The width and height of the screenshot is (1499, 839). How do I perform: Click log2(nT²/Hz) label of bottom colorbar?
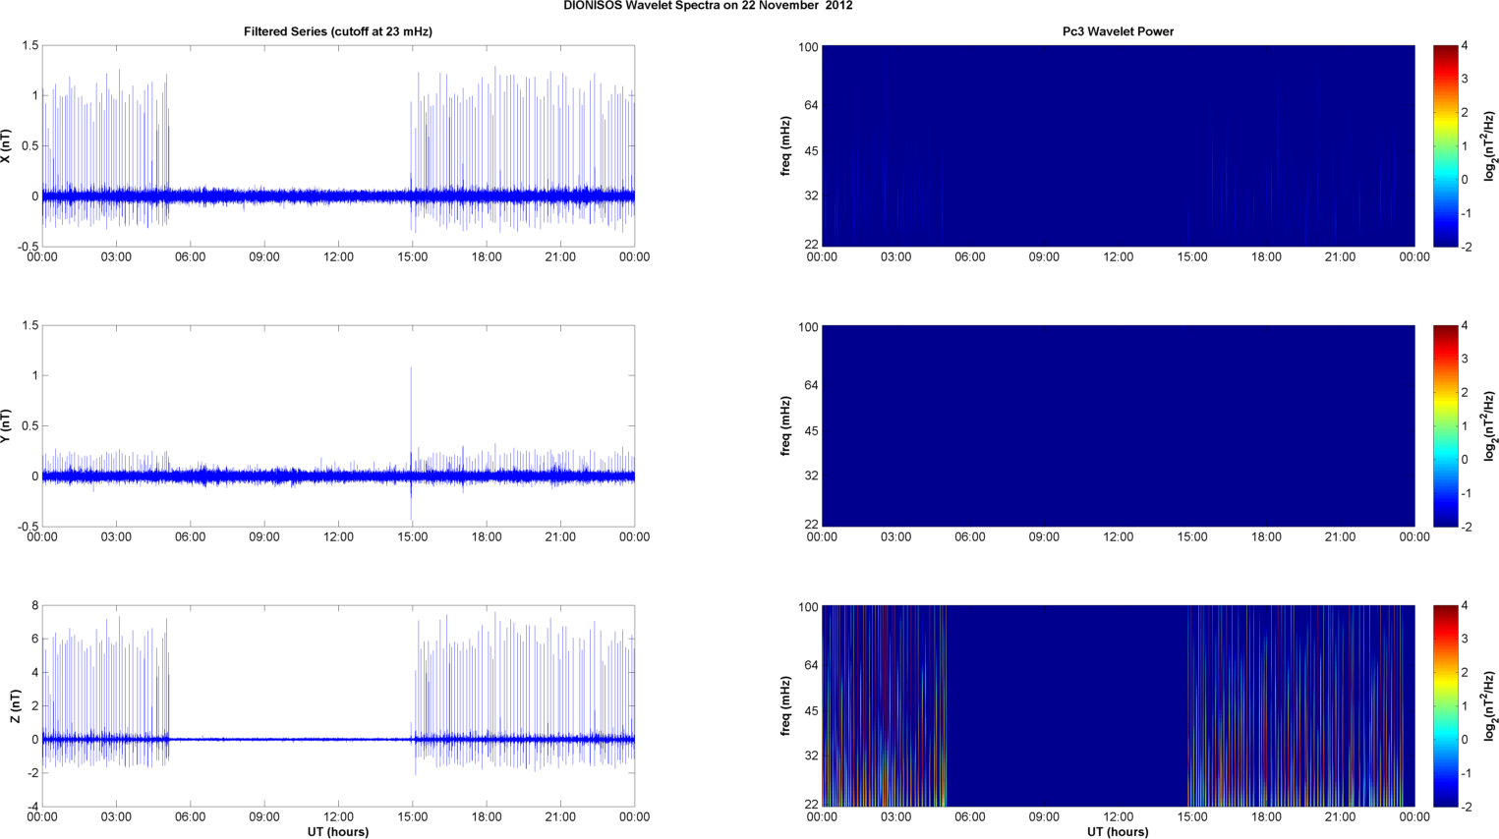click(x=1490, y=705)
